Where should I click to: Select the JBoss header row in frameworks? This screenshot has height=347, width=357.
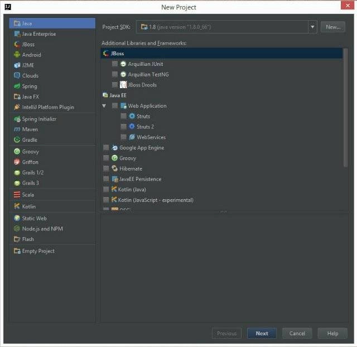click(222, 54)
